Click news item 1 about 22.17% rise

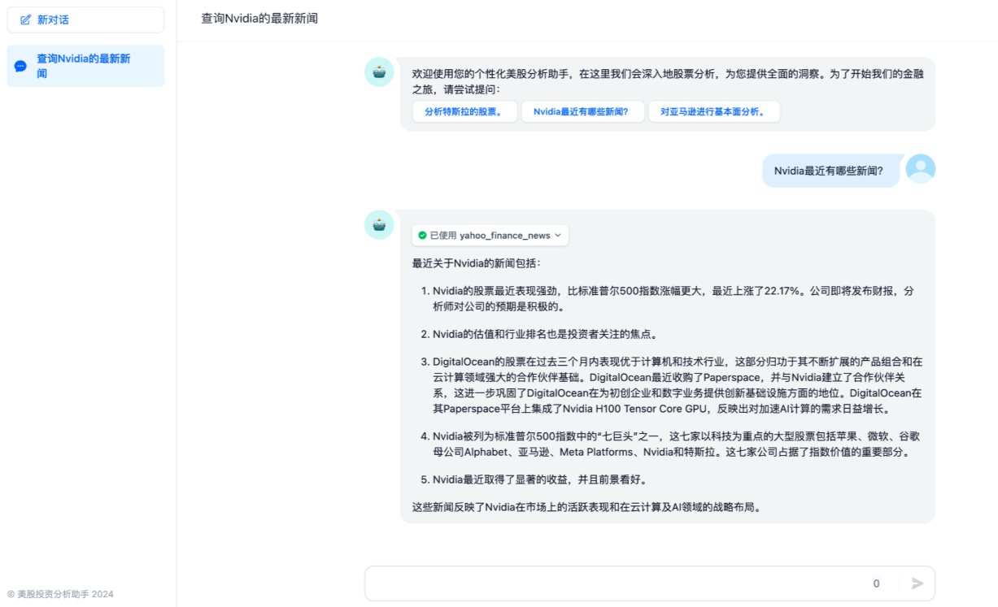[673, 299]
